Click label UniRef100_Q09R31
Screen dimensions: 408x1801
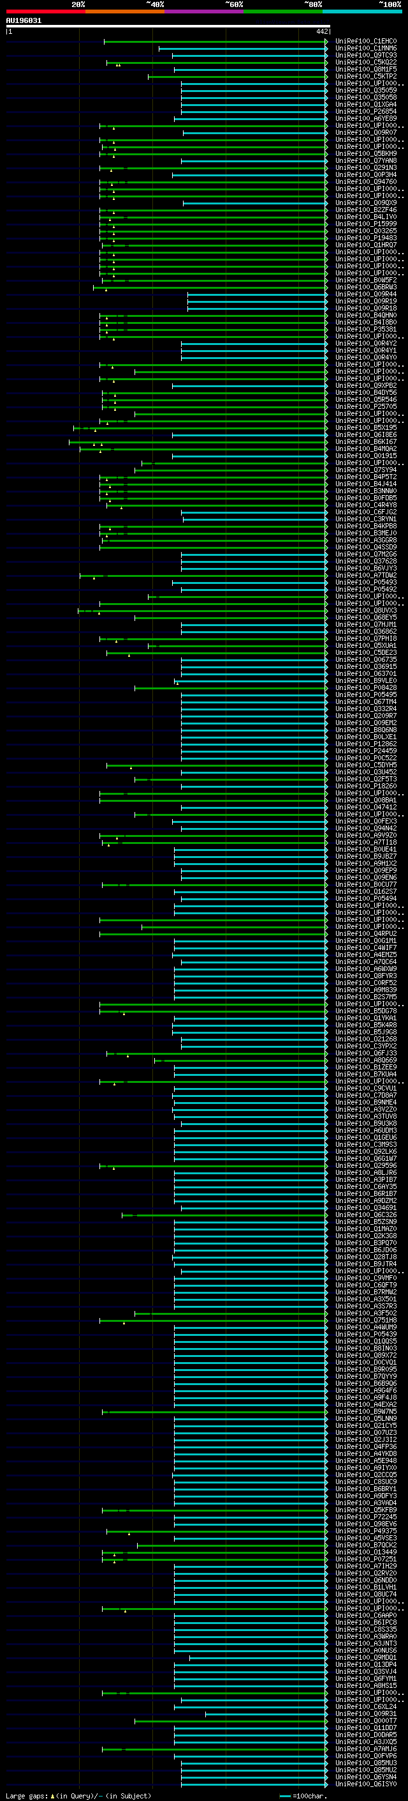(x=365, y=1714)
